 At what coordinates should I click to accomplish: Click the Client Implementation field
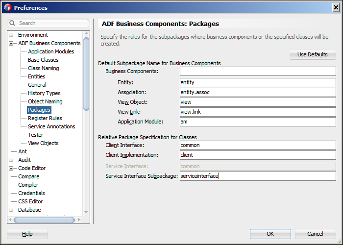(258, 155)
